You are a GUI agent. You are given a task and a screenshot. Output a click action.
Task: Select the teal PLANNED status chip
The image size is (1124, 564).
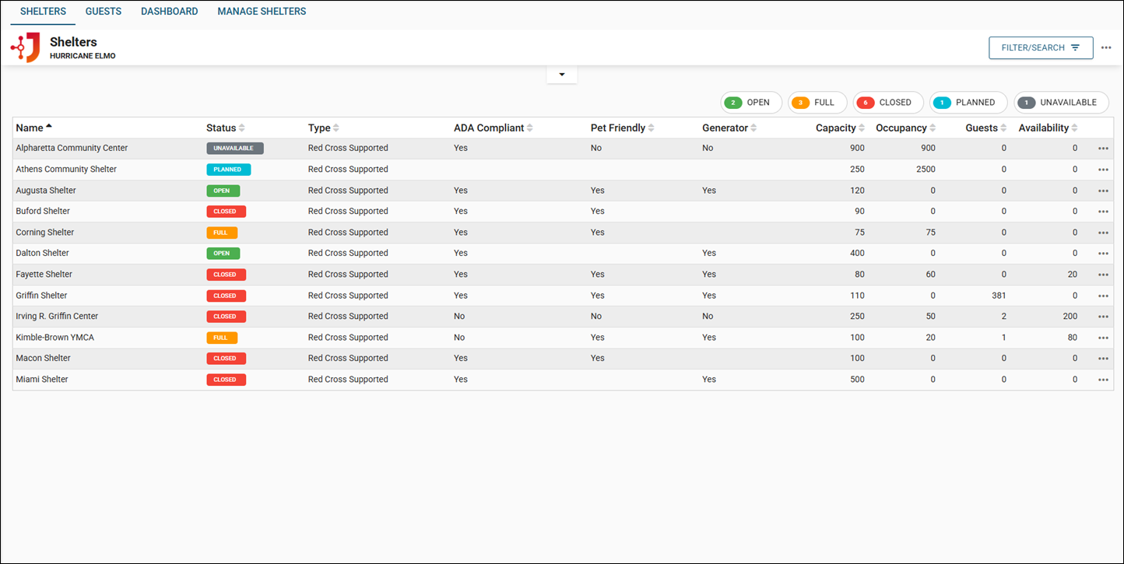coord(968,103)
